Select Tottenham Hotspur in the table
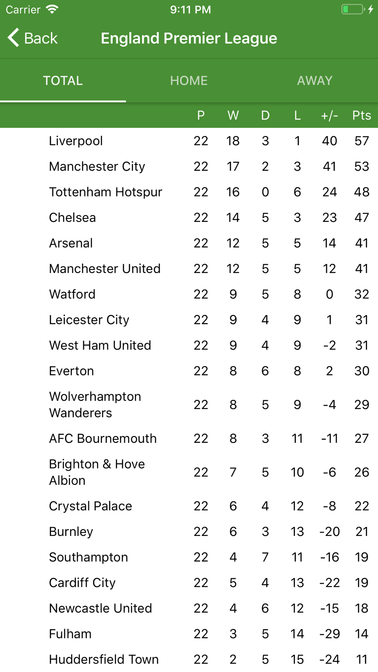This screenshot has width=378, height=672. (x=189, y=192)
